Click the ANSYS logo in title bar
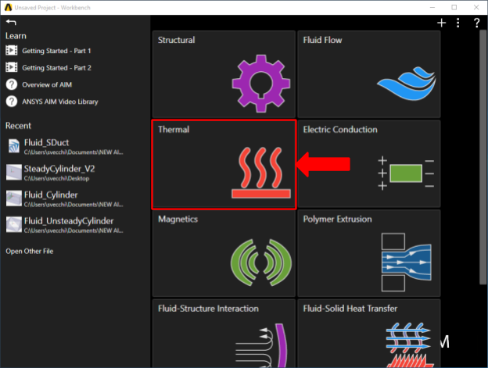The image size is (488, 368). (x=9, y=8)
